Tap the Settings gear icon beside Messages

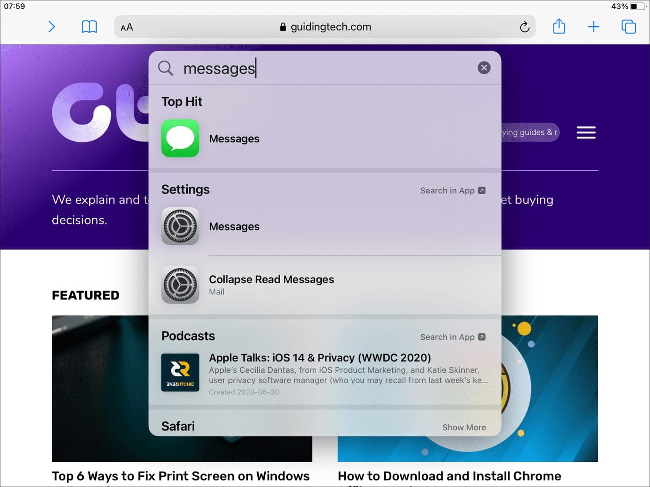180,226
